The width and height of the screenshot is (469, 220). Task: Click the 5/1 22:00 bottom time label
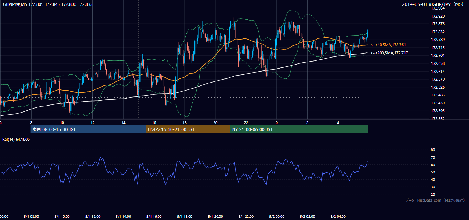tap(246, 217)
